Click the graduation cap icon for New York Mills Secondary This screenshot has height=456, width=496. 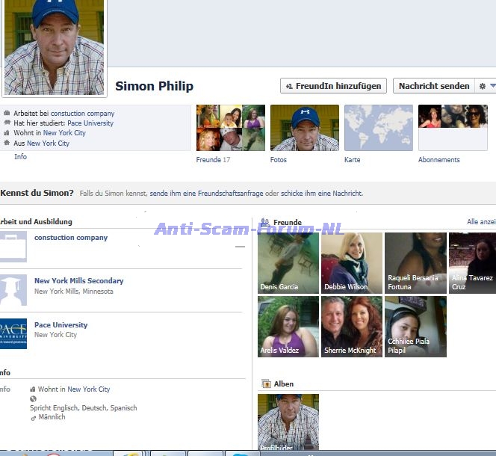pyautogui.click(x=13, y=290)
